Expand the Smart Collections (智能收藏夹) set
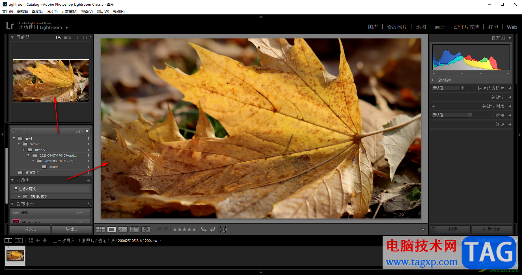The image size is (522, 275). click(x=19, y=196)
